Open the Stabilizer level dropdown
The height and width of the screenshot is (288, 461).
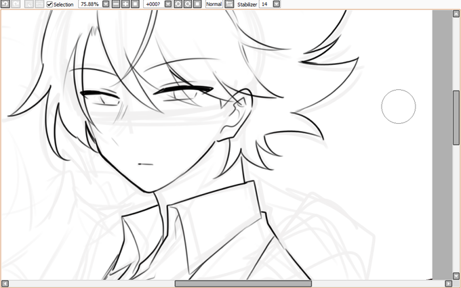[277, 4]
